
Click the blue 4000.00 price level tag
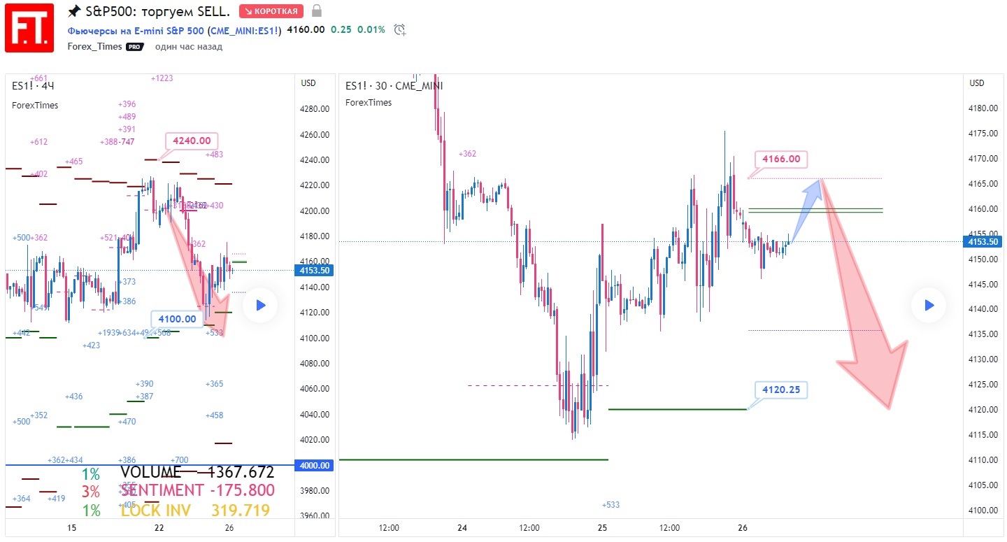tap(314, 466)
